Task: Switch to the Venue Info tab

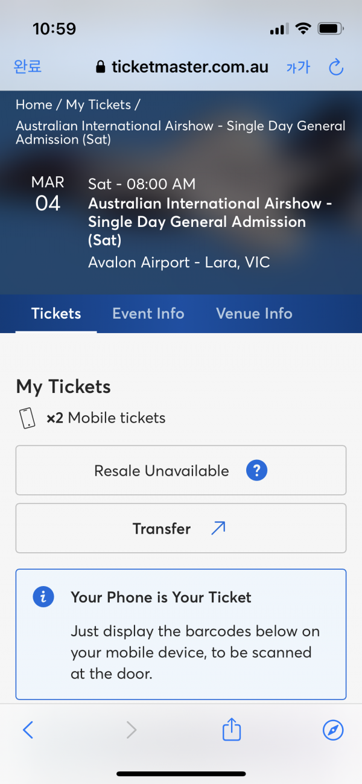Action: click(x=254, y=313)
